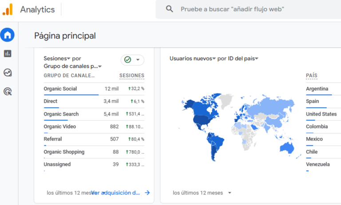The width and height of the screenshot is (341, 205).
Task: Open the map card 'los últimos 12 meses' dropdown
Action: [x=202, y=193]
